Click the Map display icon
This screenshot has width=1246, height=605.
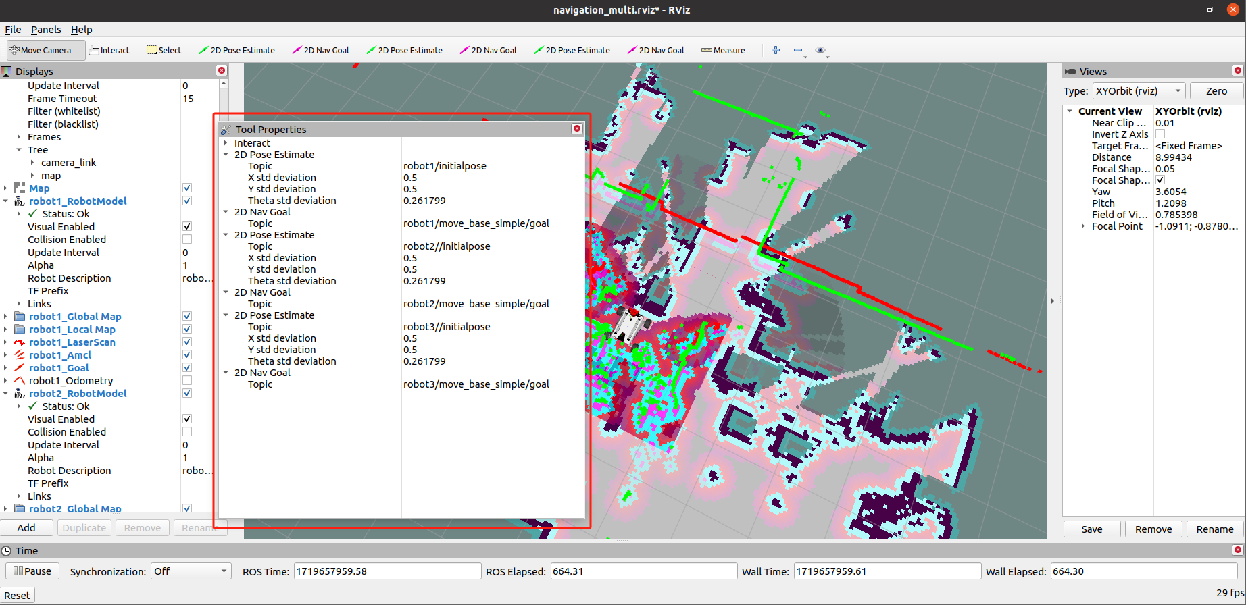(20, 188)
